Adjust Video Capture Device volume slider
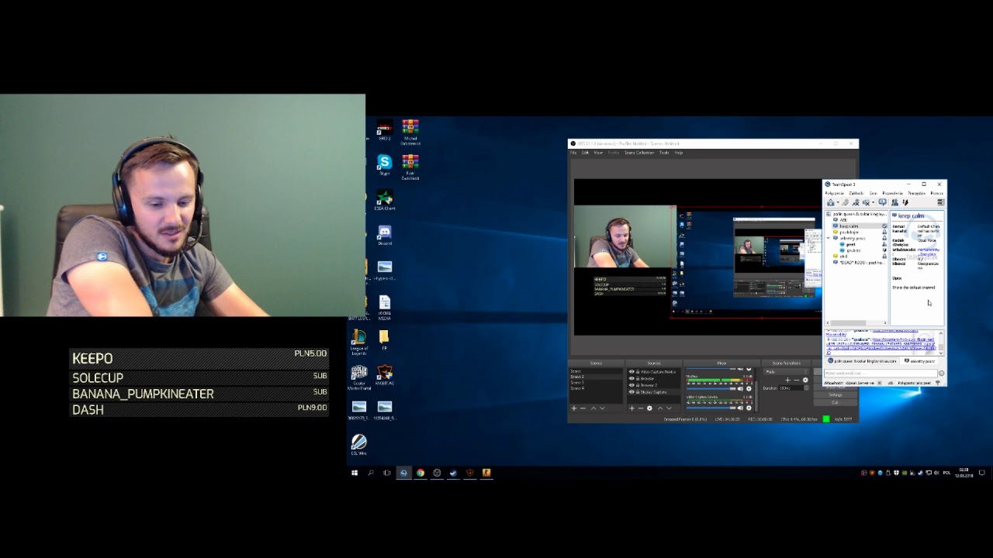The width and height of the screenshot is (993, 558). pos(711,408)
